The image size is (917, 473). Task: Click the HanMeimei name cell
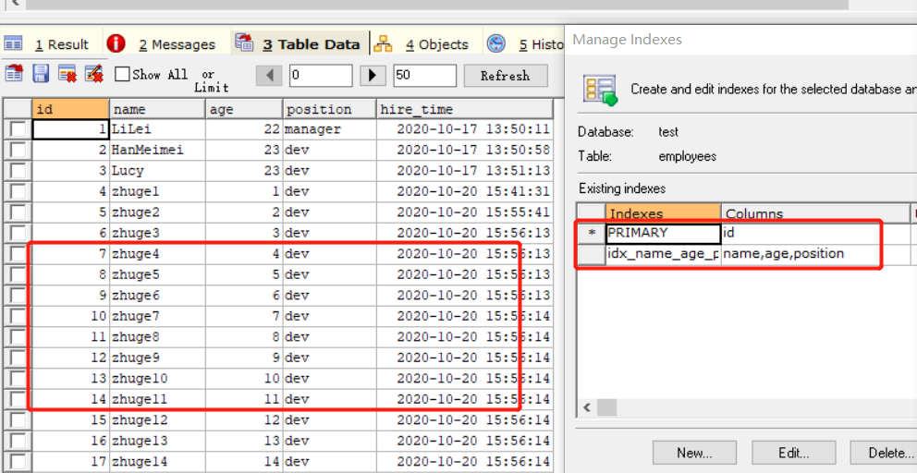pos(157,151)
